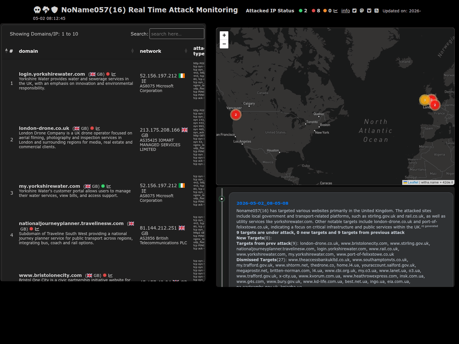Sort table by domain column

[76, 51]
